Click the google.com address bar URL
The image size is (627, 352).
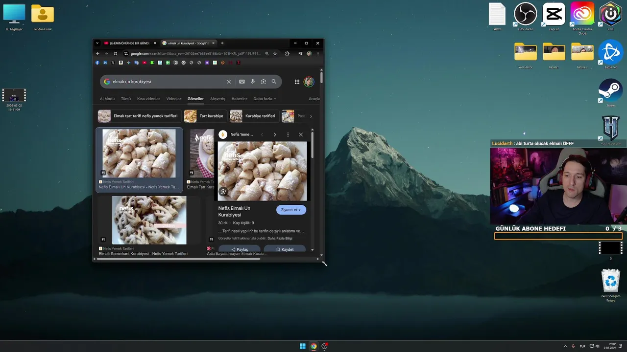tap(194, 53)
